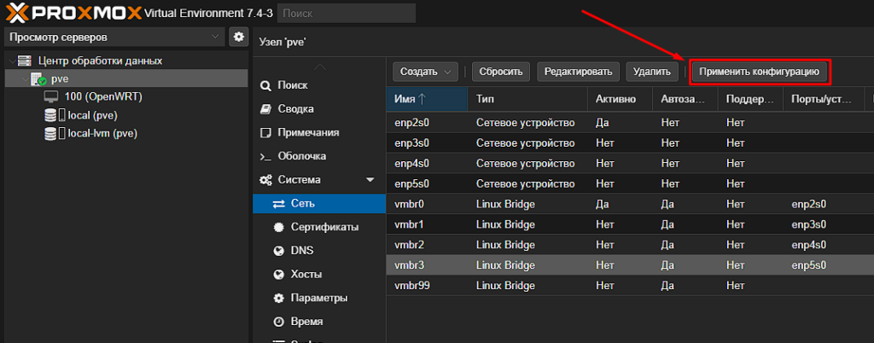The width and height of the screenshot is (874, 343).
Task: Click the Поддер... column header
Action: pos(751,99)
